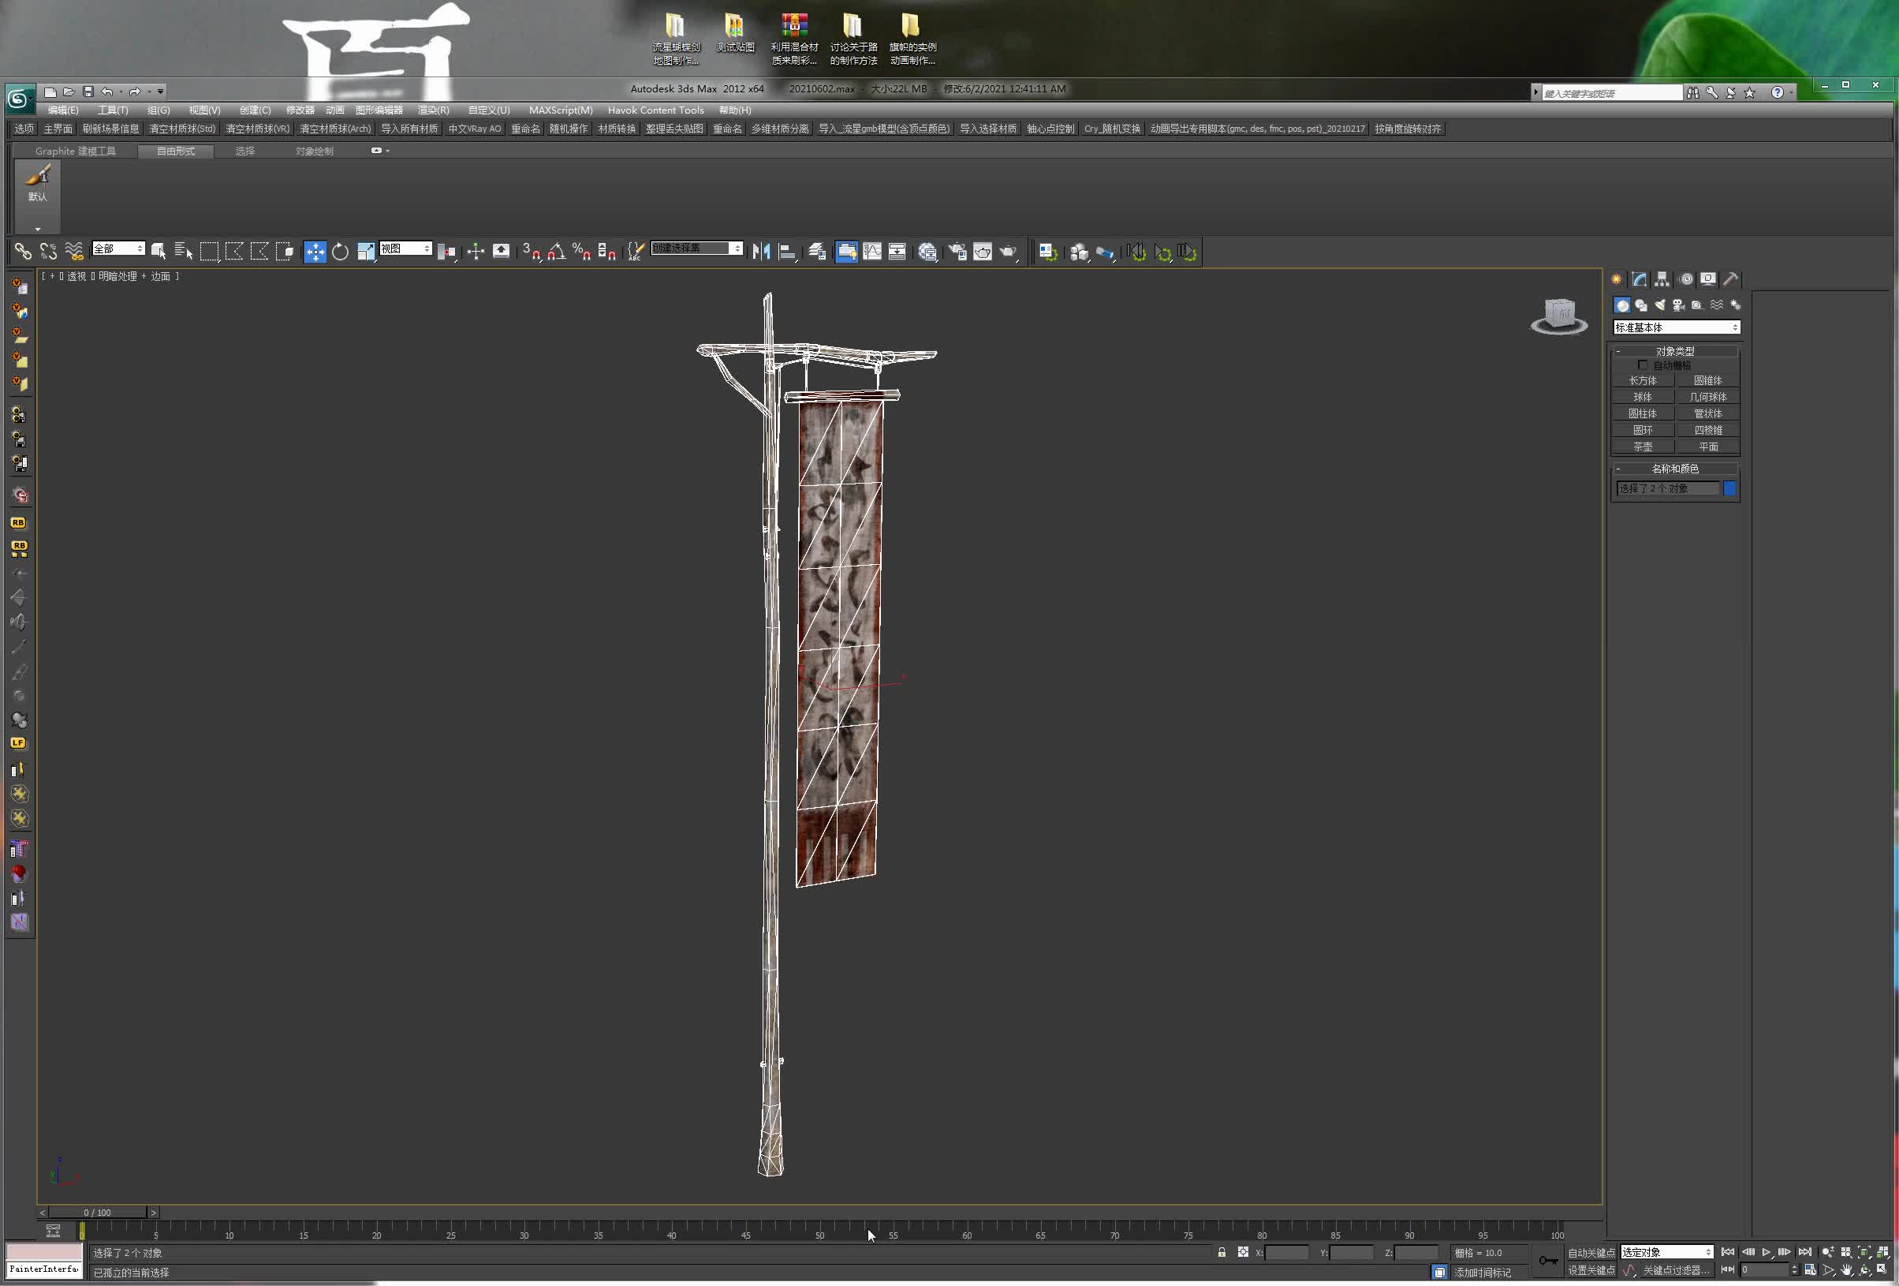Toggle the Rotate tool
This screenshot has height=1286, width=1899.
coord(338,250)
